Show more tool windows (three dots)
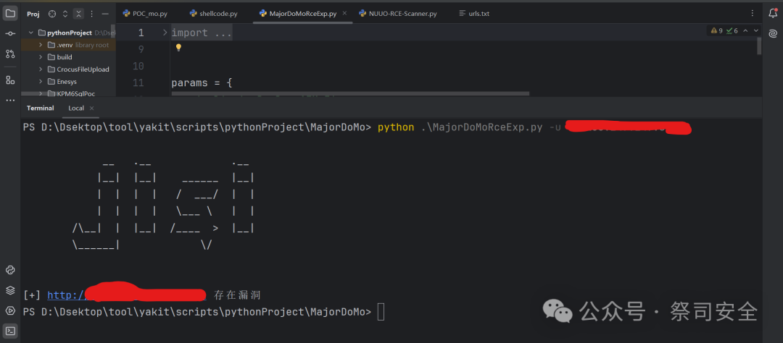 pos(10,100)
